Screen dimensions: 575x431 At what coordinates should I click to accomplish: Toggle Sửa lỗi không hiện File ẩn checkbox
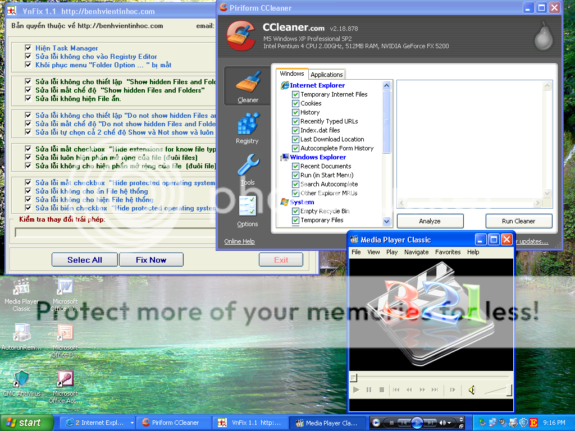pos(28,98)
